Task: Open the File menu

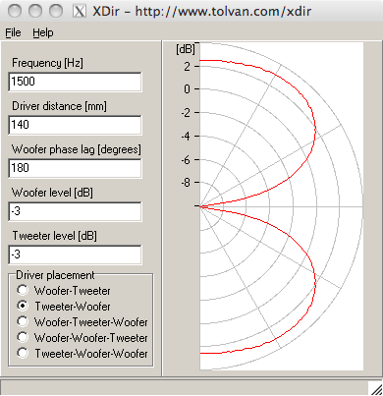Action: [x=13, y=32]
